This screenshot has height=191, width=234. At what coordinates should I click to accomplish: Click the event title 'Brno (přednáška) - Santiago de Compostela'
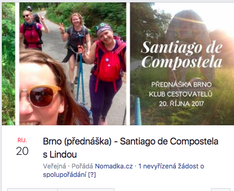click(x=130, y=141)
